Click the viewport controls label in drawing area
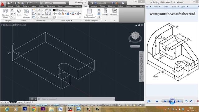The image size is (199, 112). 13,25
